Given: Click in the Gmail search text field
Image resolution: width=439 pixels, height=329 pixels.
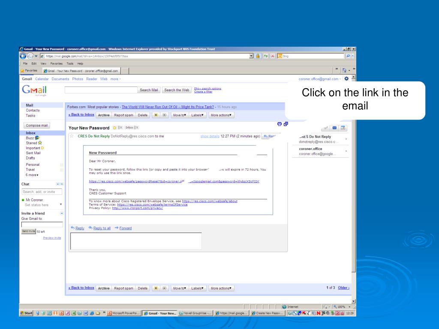Looking at the screenshot, I should click(x=101, y=90).
